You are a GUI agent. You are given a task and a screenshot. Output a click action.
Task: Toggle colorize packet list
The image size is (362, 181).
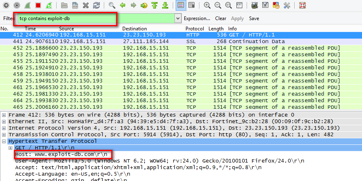pyautogui.click(x=181, y=5)
